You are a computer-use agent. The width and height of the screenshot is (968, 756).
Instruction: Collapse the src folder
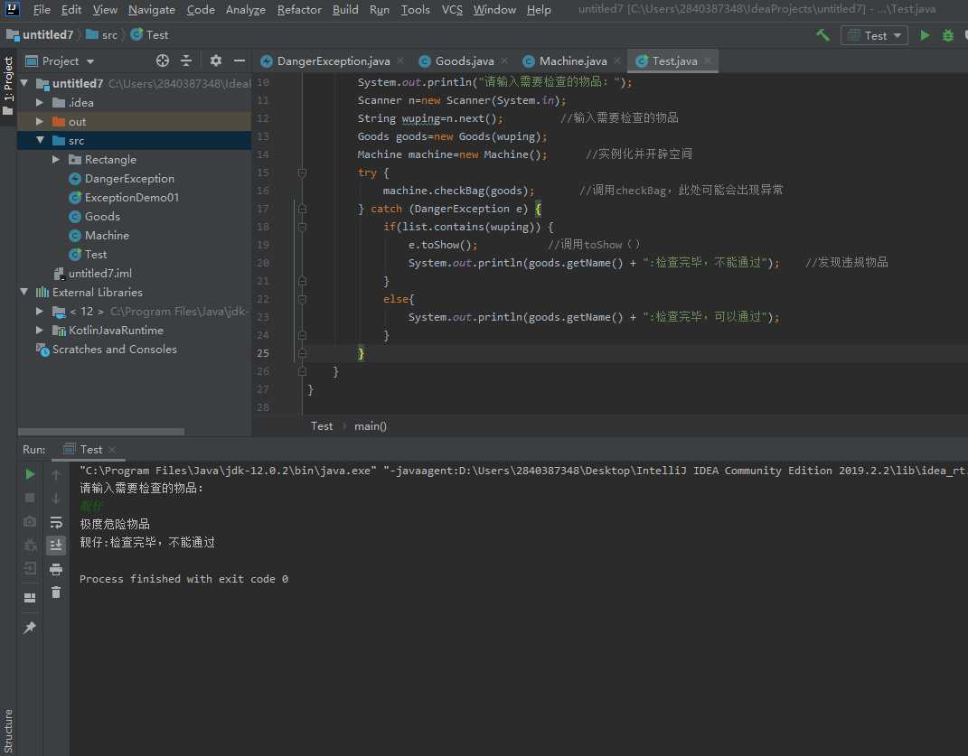pos(40,140)
